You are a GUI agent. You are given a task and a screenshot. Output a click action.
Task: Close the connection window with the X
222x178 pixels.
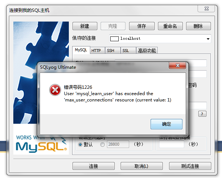click(206, 9)
